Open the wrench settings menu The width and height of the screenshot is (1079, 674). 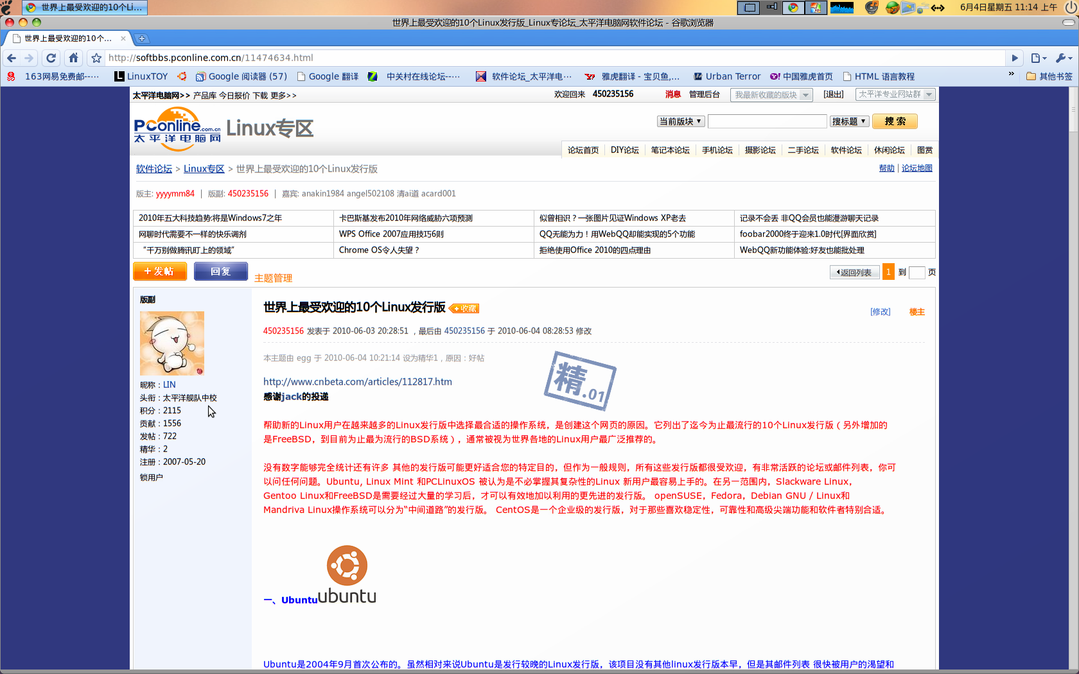[1064, 58]
